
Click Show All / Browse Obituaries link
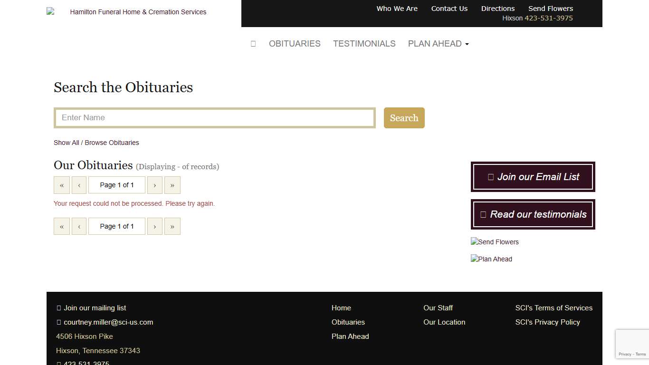point(96,143)
